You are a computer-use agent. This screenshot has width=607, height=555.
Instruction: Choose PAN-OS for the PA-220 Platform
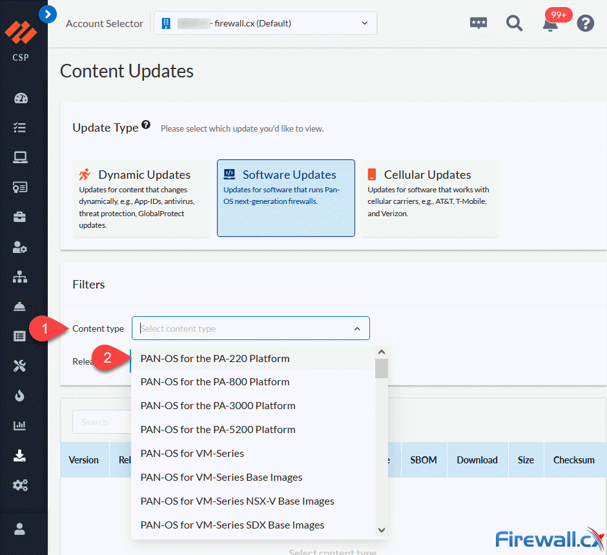(x=252, y=359)
